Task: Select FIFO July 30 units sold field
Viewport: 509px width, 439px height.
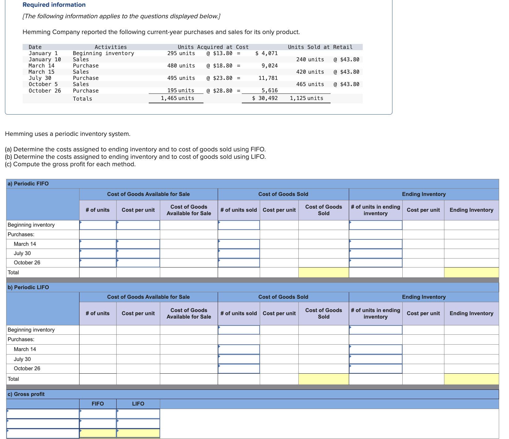Action: click(x=239, y=254)
